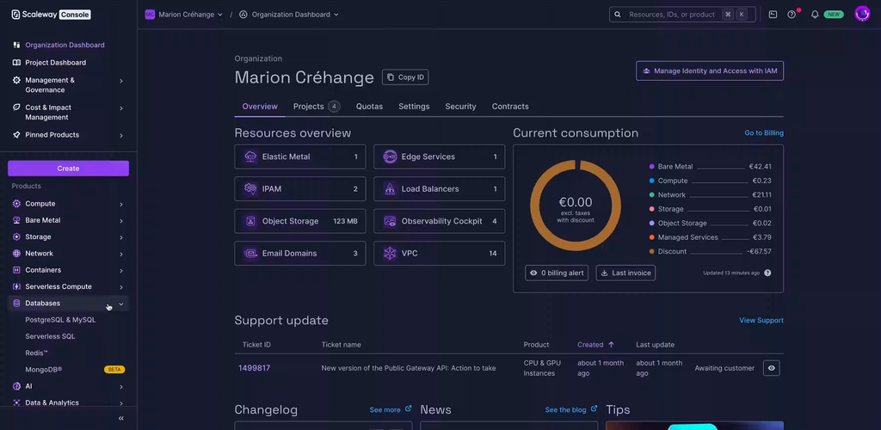Switch to the Projects tab

(x=317, y=107)
